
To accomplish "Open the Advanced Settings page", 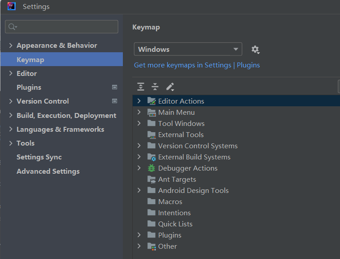I will 48,171.
